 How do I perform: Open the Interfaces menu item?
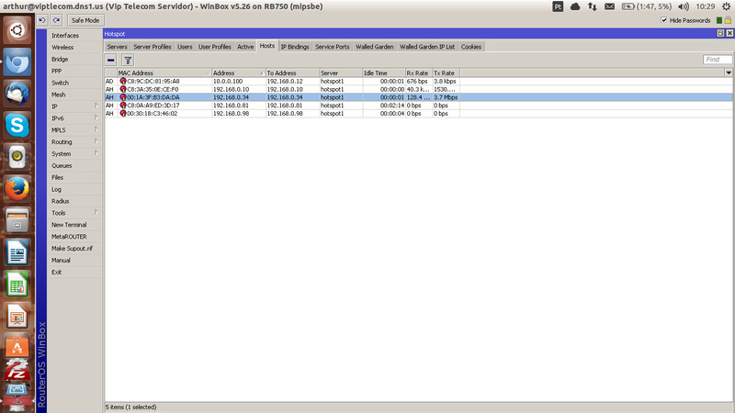point(74,35)
